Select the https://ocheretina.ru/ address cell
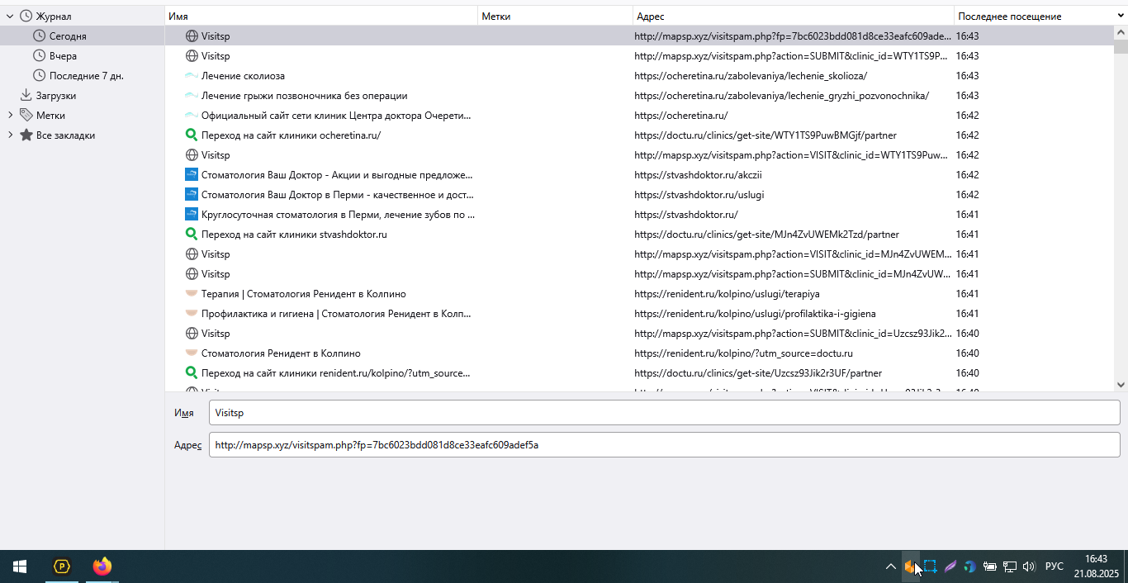The width and height of the screenshot is (1128, 583). 681,115
